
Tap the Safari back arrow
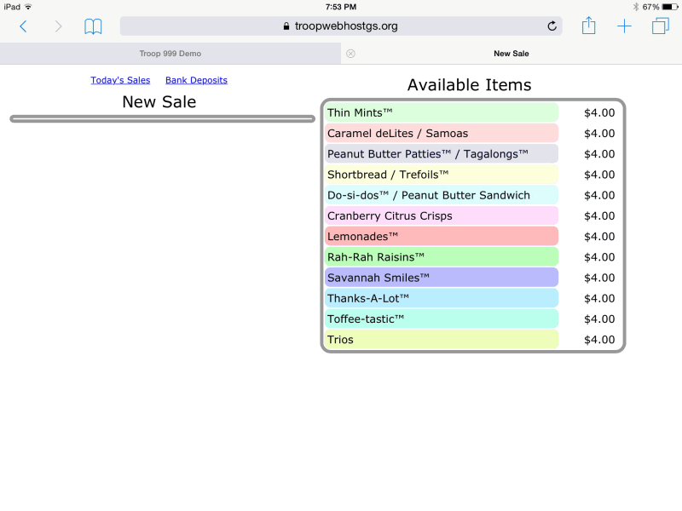[x=24, y=26]
